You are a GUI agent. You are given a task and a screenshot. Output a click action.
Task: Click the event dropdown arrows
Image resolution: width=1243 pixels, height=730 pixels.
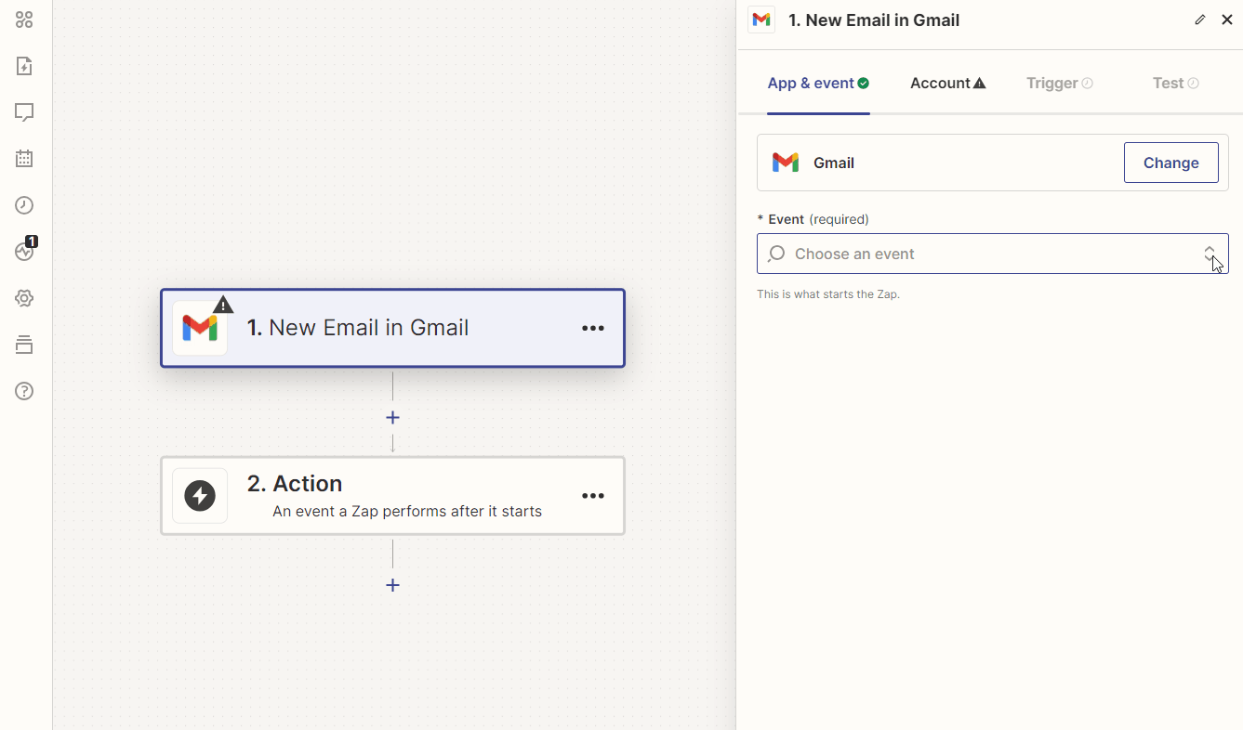tap(1210, 254)
